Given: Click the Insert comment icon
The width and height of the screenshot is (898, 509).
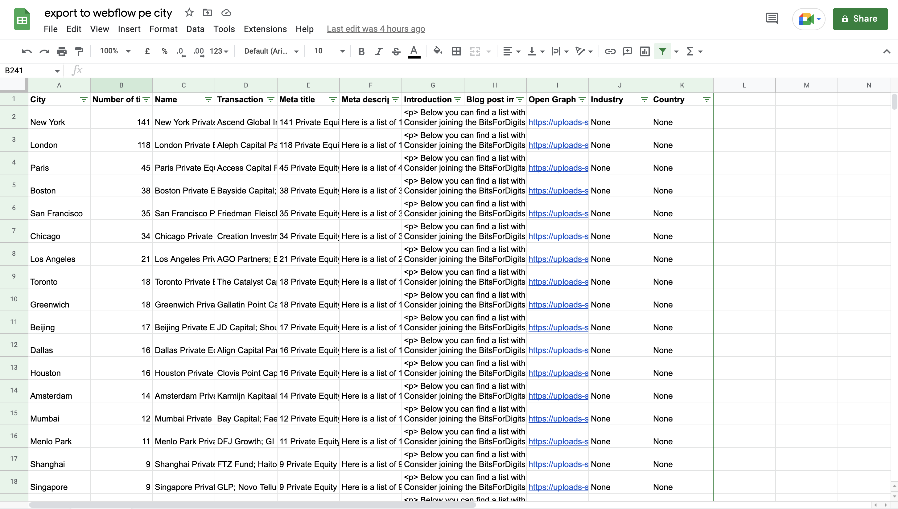Looking at the screenshot, I should pyautogui.click(x=627, y=51).
